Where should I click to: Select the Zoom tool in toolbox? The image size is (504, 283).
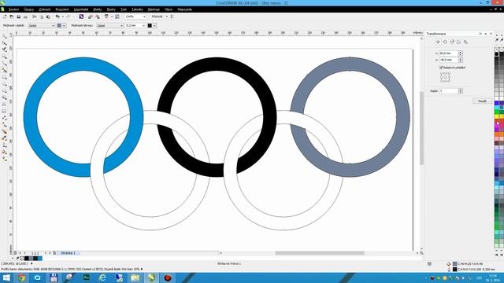[x=5, y=57]
